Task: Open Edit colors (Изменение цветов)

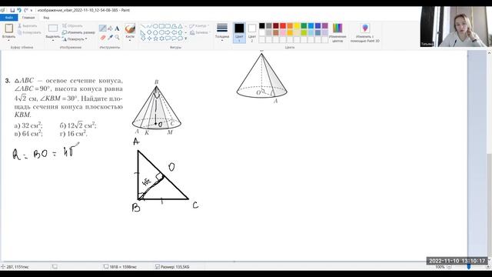Action: (x=337, y=32)
